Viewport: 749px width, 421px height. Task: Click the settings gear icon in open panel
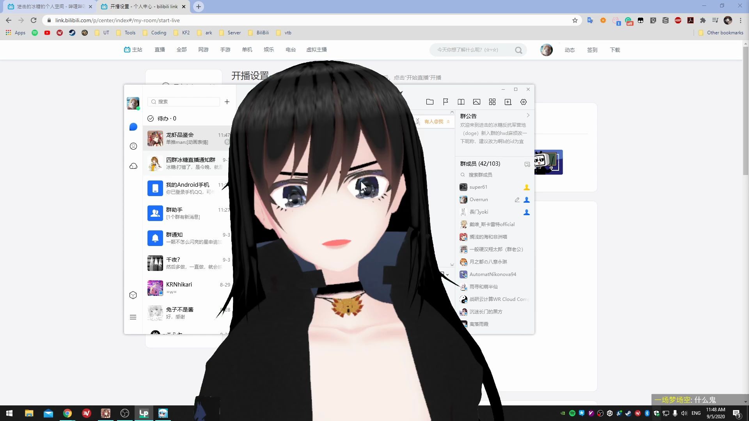tap(524, 102)
